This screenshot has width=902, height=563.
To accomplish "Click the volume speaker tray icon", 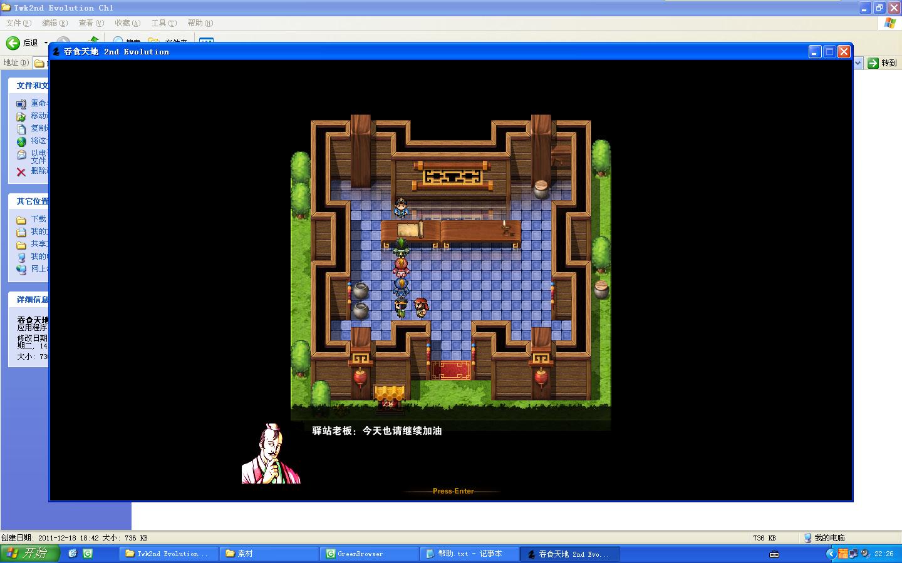I will click(x=865, y=554).
